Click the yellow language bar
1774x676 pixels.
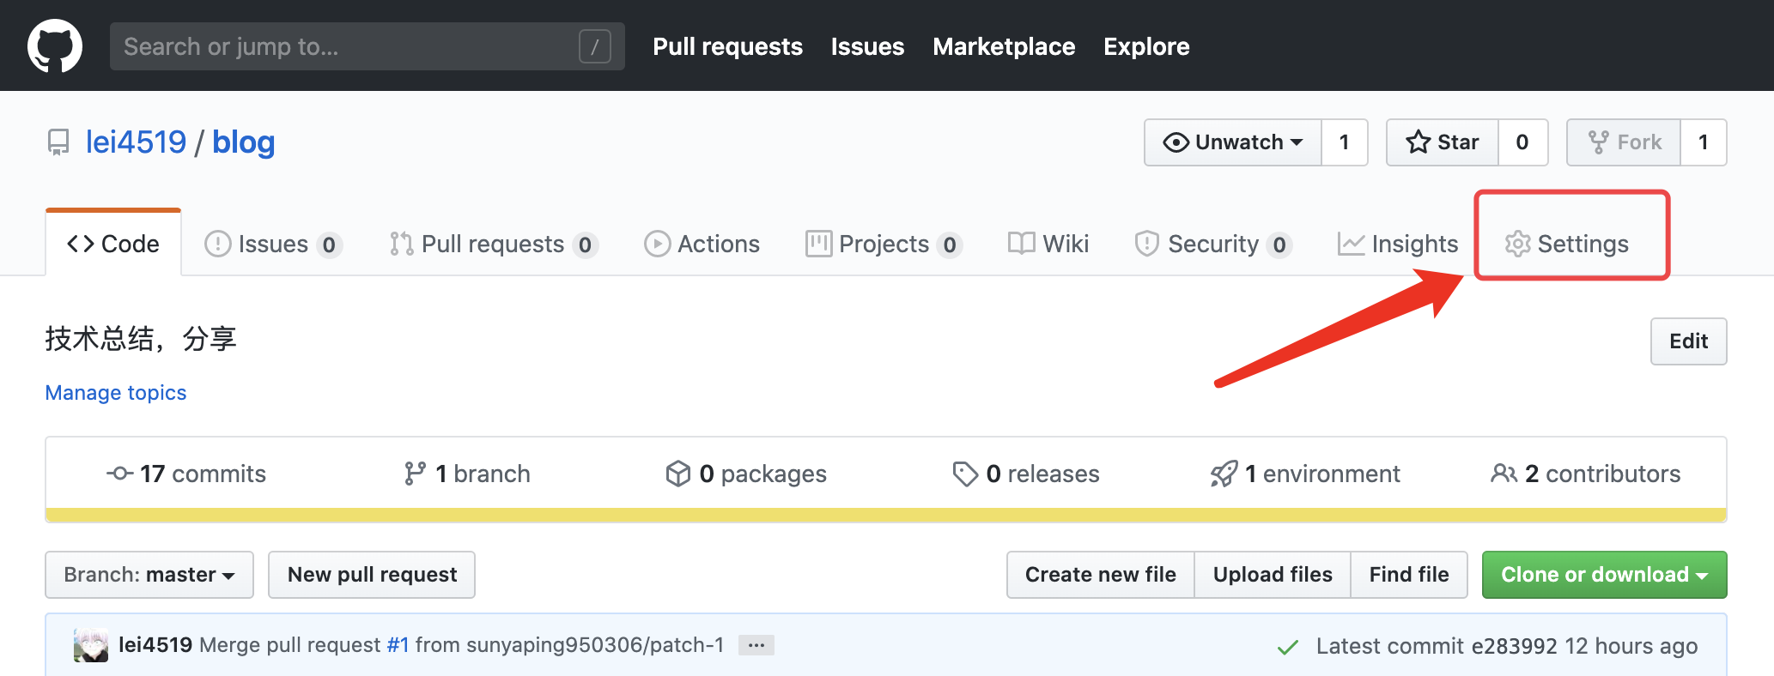pos(885,515)
